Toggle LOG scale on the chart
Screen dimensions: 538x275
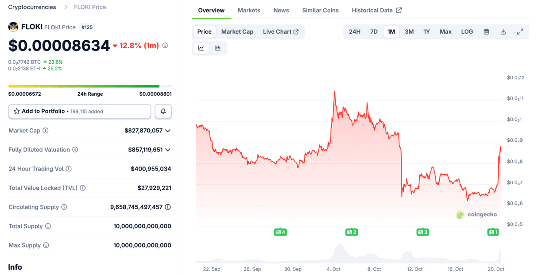(x=467, y=32)
